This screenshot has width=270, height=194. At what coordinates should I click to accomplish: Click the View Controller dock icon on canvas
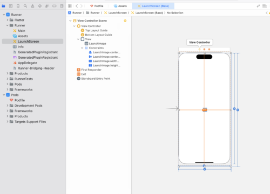coord(199,49)
